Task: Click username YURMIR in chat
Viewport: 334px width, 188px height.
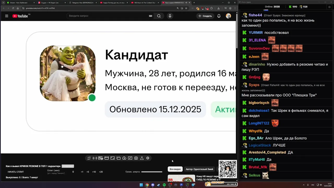Action: [x=256, y=33]
